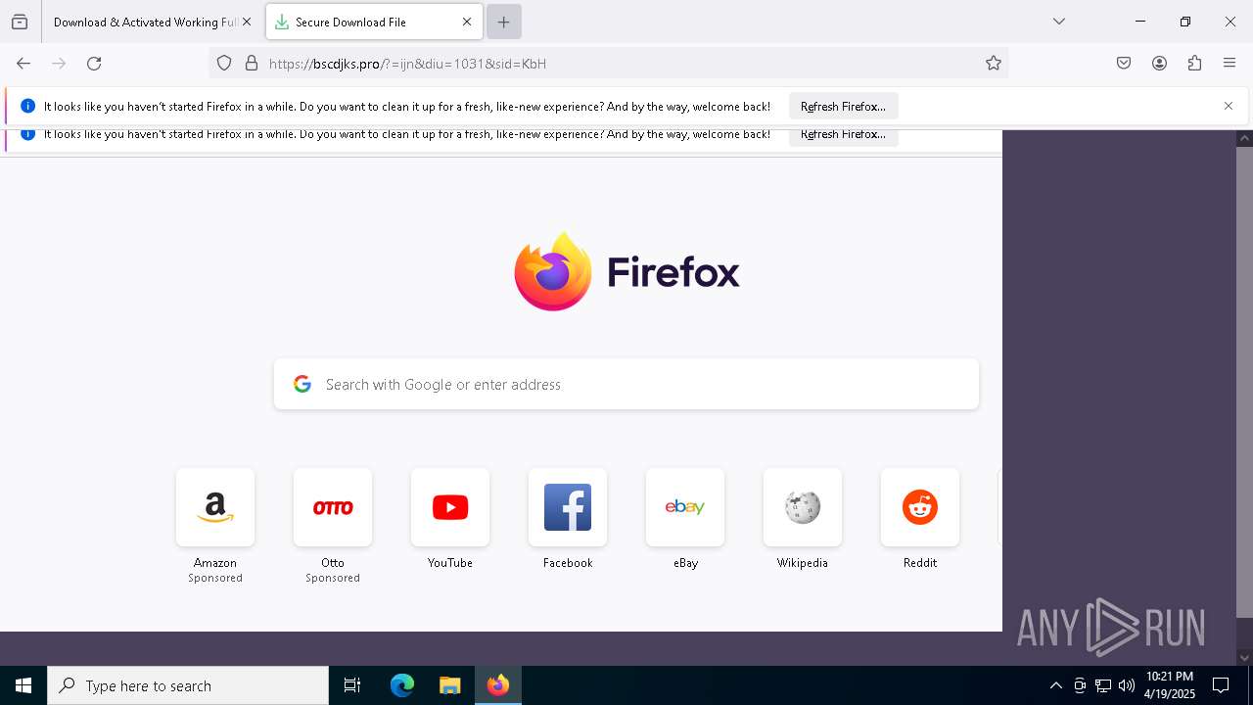This screenshot has width=1253, height=705.
Task: Bookmark this page with star icon
Action: [994, 64]
